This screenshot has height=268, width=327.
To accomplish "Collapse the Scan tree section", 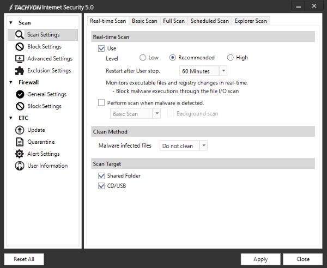I will [11, 23].
